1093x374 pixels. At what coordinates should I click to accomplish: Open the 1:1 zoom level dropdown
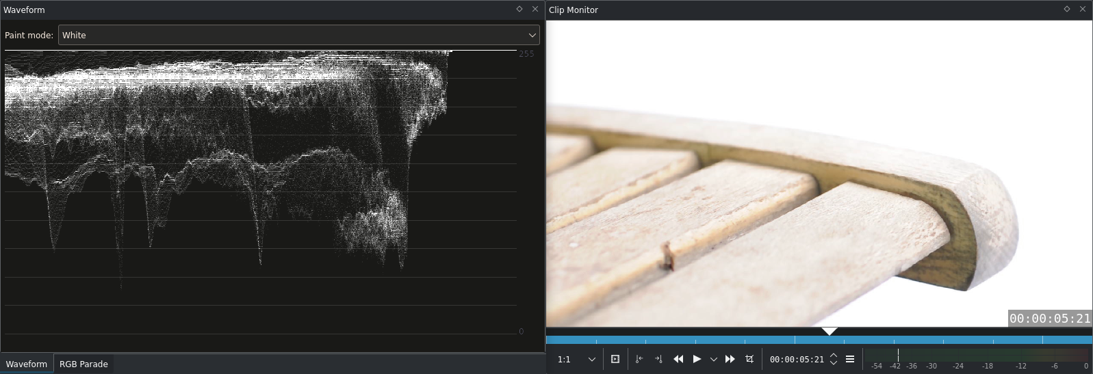(576, 359)
